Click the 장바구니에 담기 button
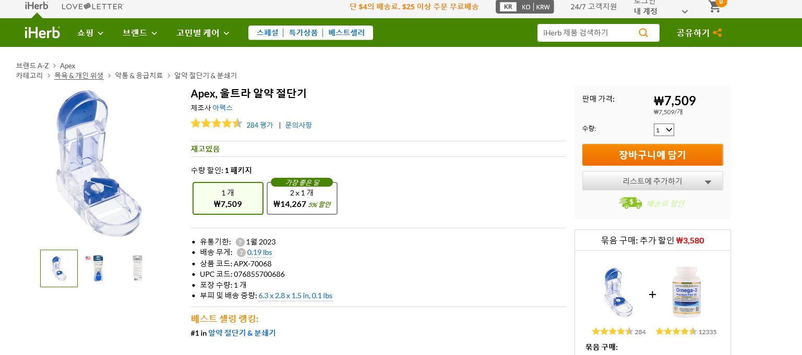802x355 pixels. 652,155
